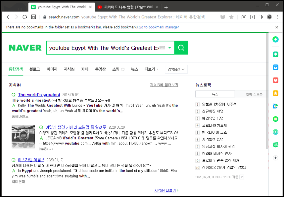Open news topic 신규확진 41명
The height and width of the screenshot is (197, 284).
213,111
